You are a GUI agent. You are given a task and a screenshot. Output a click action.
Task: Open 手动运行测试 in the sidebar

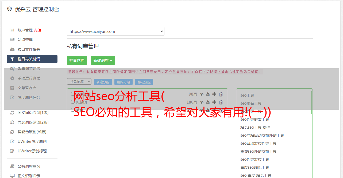[29, 78]
